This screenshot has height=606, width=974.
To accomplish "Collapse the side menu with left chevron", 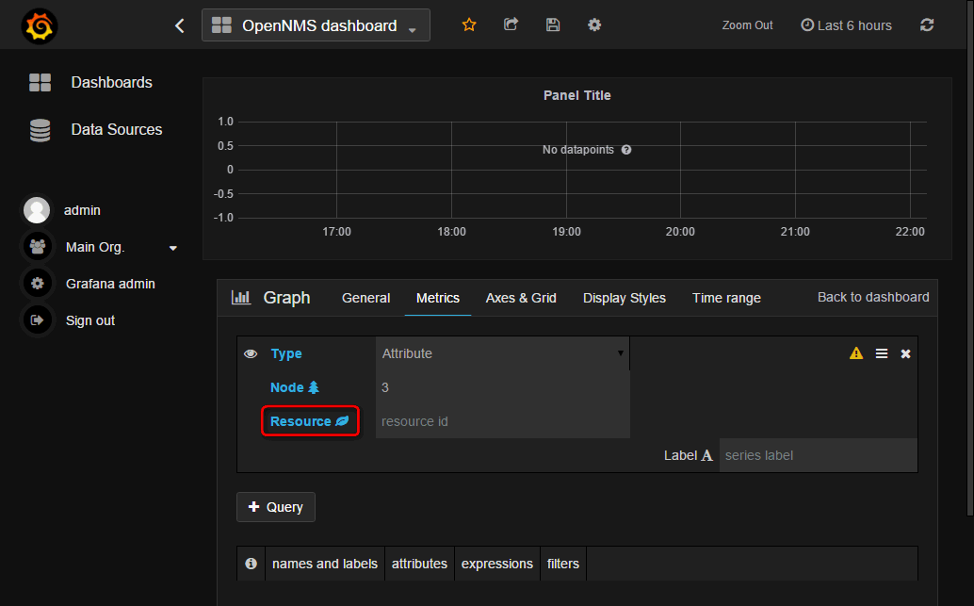I will pyautogui.click(x=180, y=25).
